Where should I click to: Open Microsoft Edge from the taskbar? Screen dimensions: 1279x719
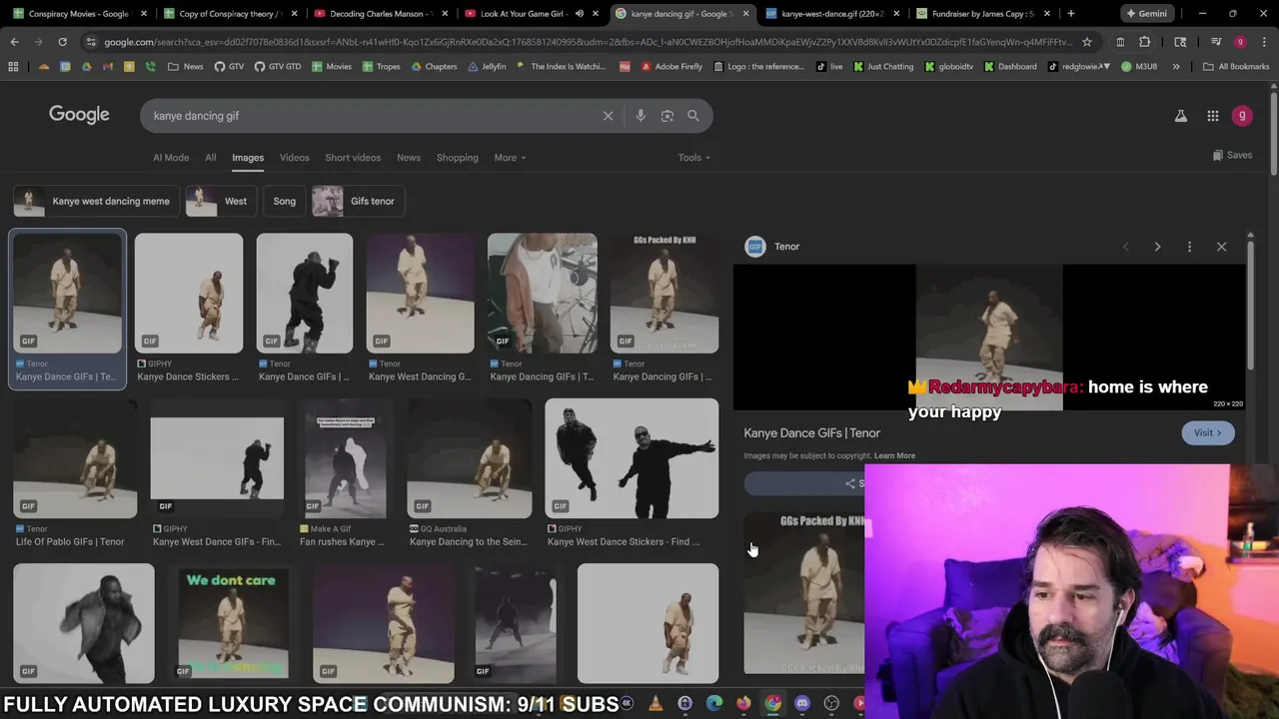tap(714, 704)
